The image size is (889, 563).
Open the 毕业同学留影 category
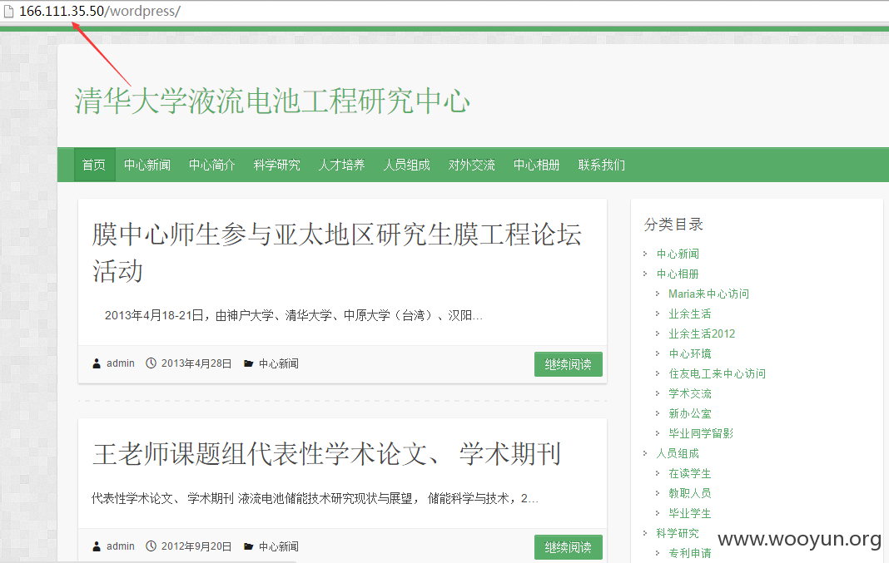(x=701, y=433)
